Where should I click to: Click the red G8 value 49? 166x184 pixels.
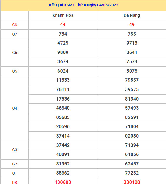click(132, 24)
